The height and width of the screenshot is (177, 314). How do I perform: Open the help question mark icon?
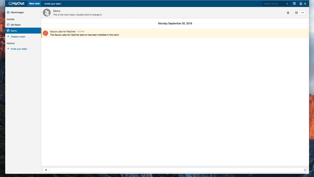tap(294, 4)
